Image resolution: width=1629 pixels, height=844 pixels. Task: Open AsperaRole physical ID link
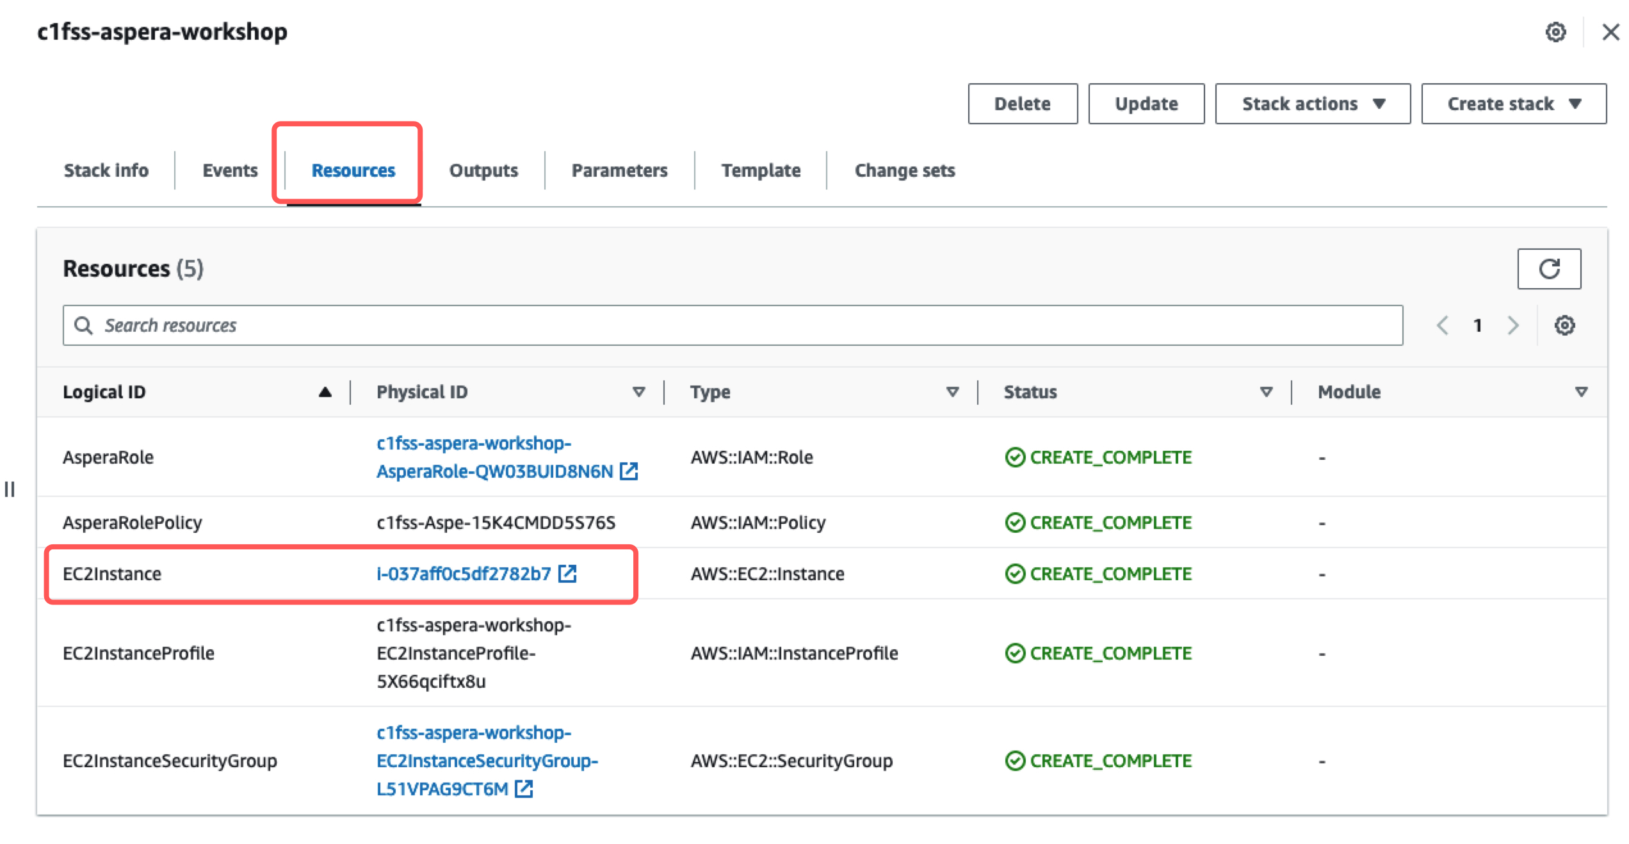coord(495,457)
